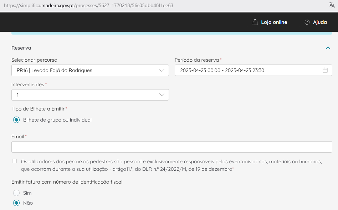Select Bilhete de grupo ou individual radio
This screenshot has height=210, width=338.
pos(16,120)
